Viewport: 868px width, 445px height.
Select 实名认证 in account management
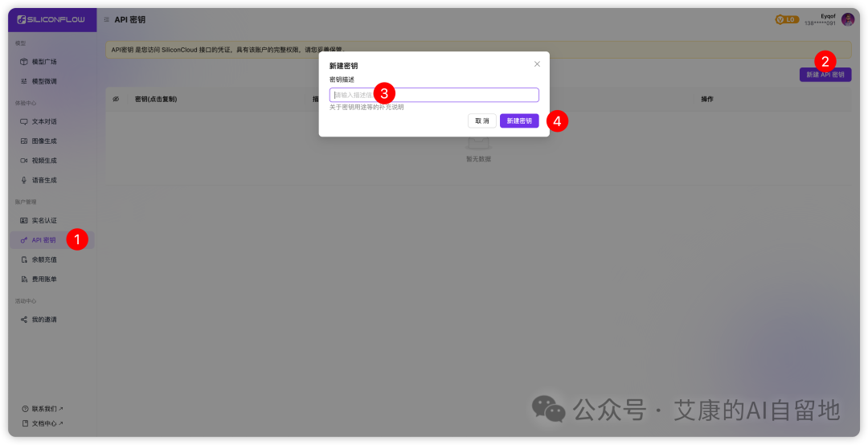click(x=44, y=220)
